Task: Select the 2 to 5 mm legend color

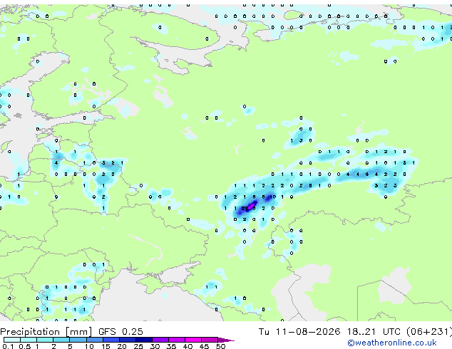Action: tap(61, 340)
